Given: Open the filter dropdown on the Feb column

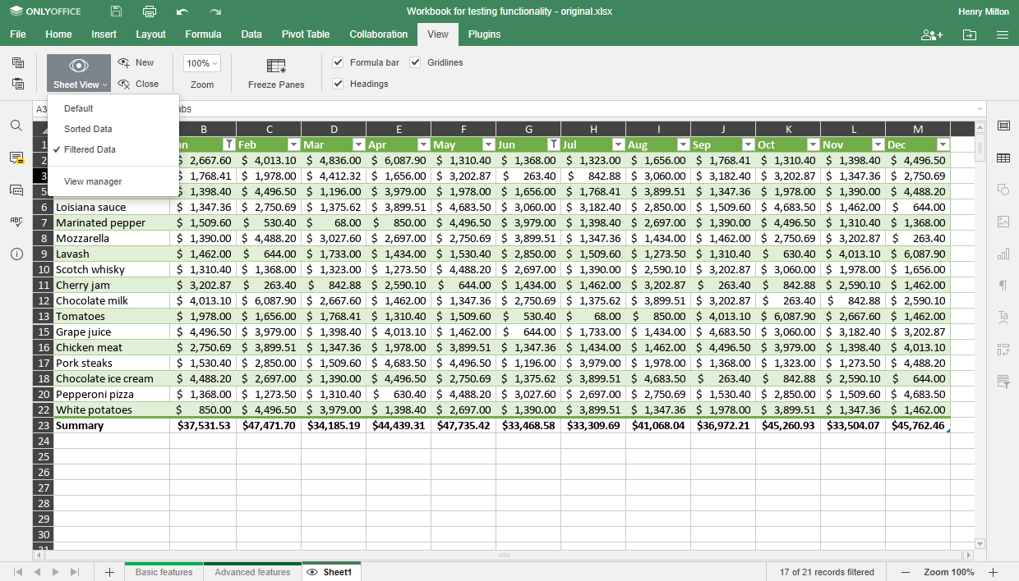Looking at the screenshot, I should pyautogui.click(x=293, y=143).
